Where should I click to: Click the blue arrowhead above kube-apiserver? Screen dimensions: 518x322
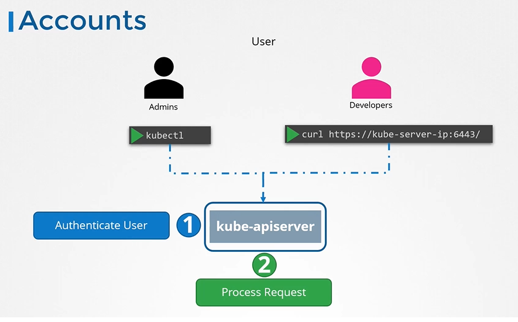pyautogui.click(x=264, y=197)
